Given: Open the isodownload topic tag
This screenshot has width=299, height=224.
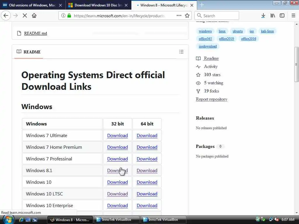Looking at the screenshot, I should pyautogui.click(x=208, y=46).
